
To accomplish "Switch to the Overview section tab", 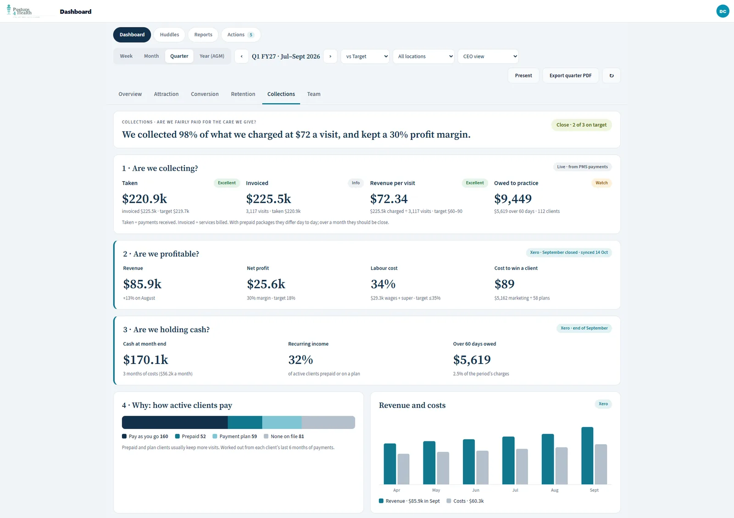I will click(130, 94).
